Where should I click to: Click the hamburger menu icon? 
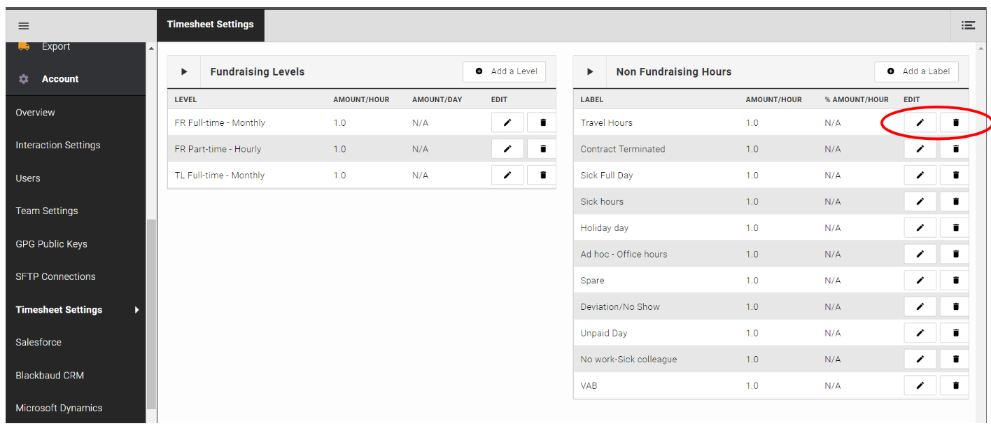24,26
